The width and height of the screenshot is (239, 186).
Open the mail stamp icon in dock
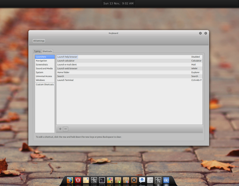point(86,180)
